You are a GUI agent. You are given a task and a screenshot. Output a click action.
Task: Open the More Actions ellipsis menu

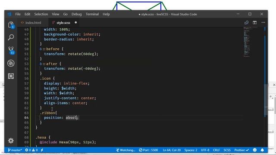pyautogui.click(x=263, y=22)
